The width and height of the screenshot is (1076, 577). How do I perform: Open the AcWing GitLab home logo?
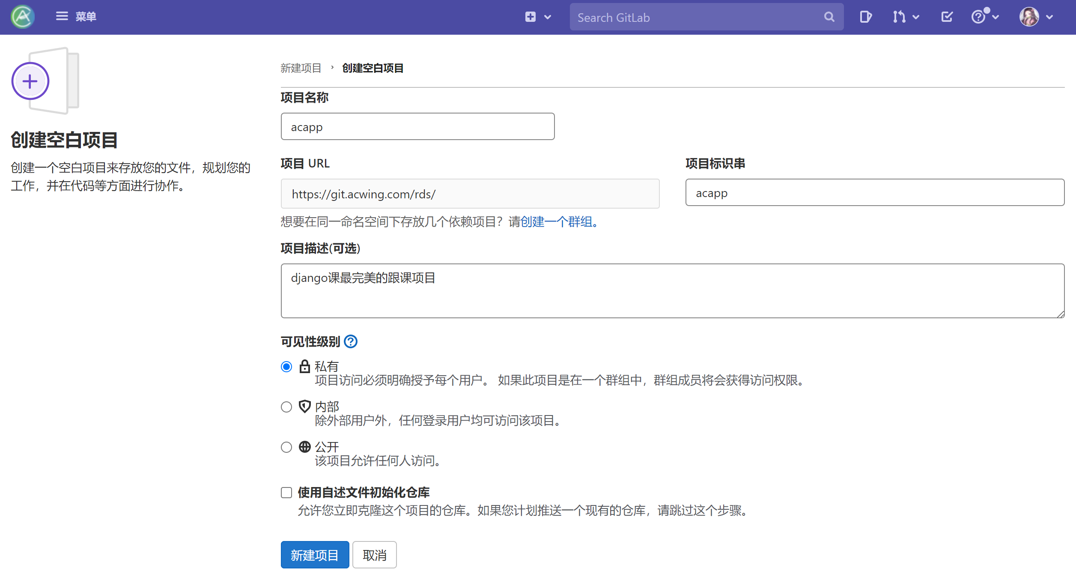[x=23, y=17]
